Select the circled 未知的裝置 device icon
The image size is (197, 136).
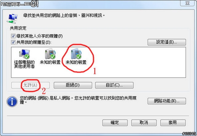76,54
